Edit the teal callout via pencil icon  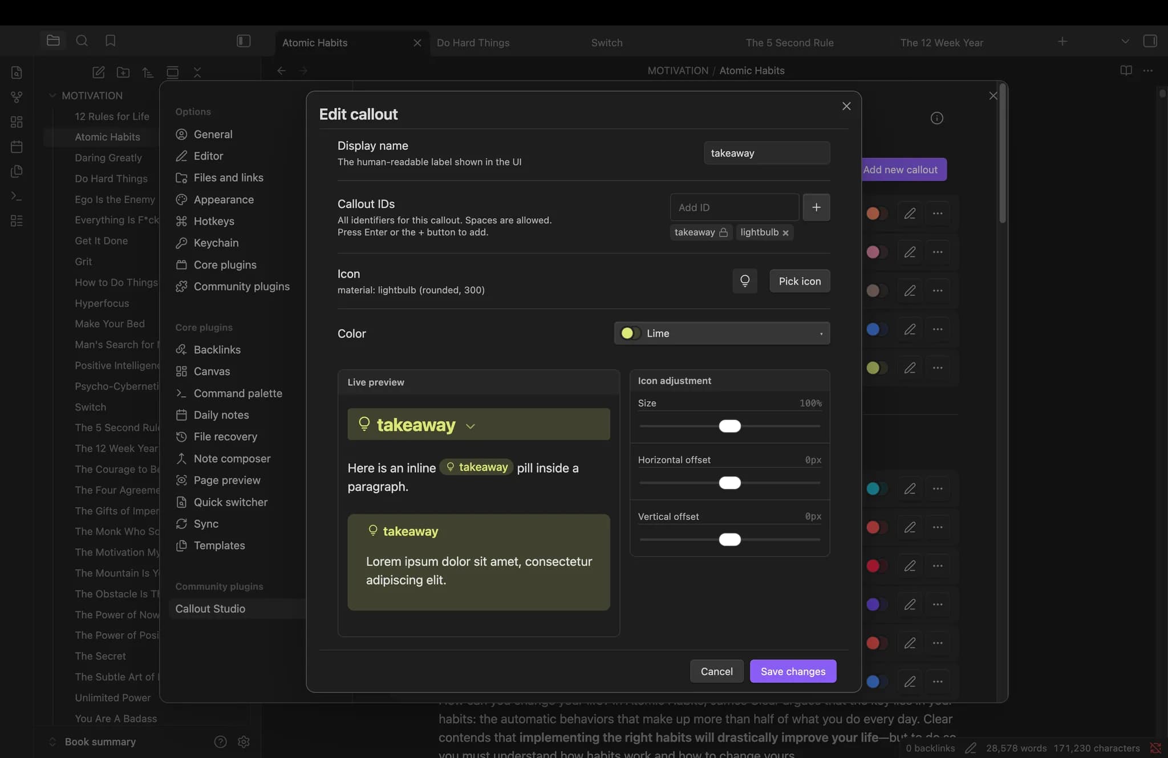pyautogui.click(x=910, y=488)
